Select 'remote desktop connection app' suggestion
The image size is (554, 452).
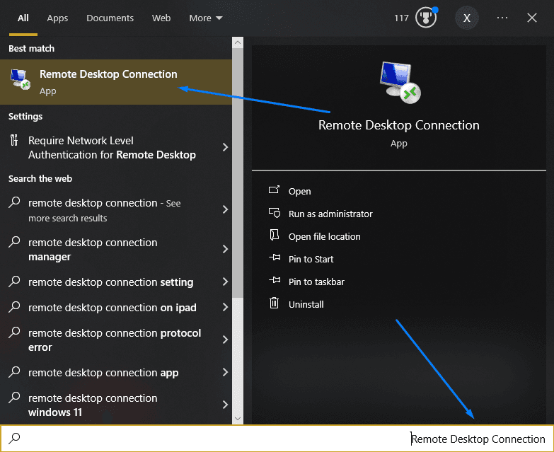116,372
